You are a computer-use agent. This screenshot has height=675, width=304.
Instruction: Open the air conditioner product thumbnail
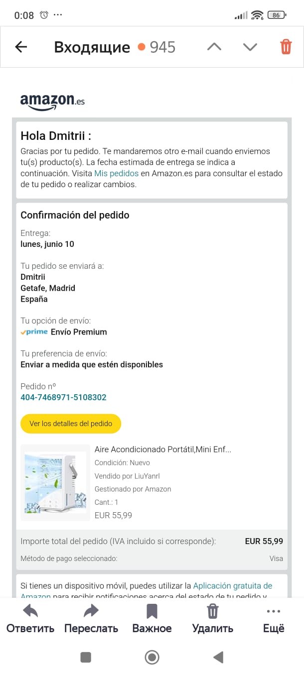(55, 482)
